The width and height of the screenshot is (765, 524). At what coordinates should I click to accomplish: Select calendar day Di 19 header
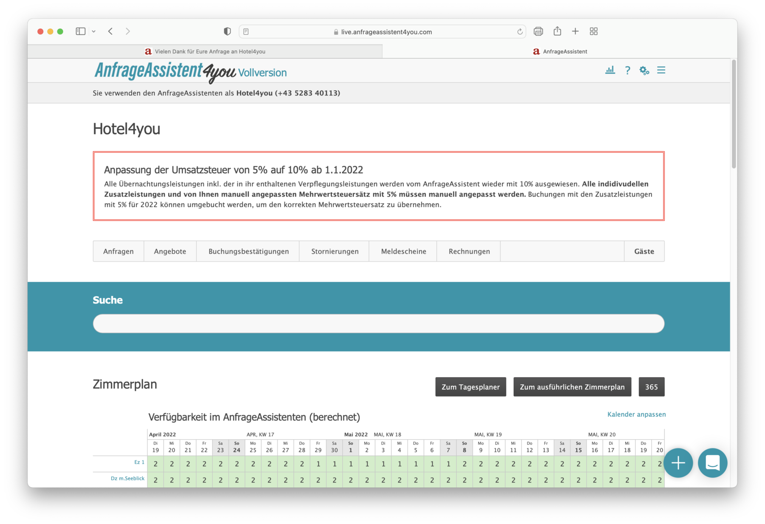156,448
